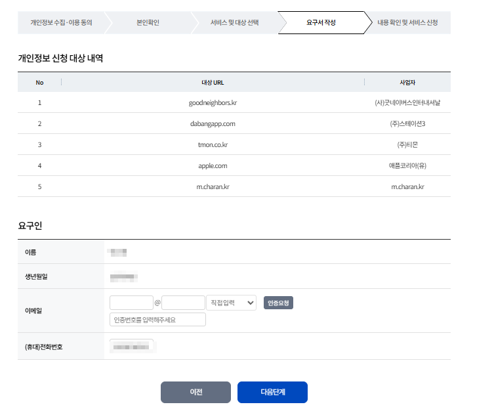Click the 개인정보 신청 대상 내역 heading
The image size is (494, 413).
[x=60, y=58]
